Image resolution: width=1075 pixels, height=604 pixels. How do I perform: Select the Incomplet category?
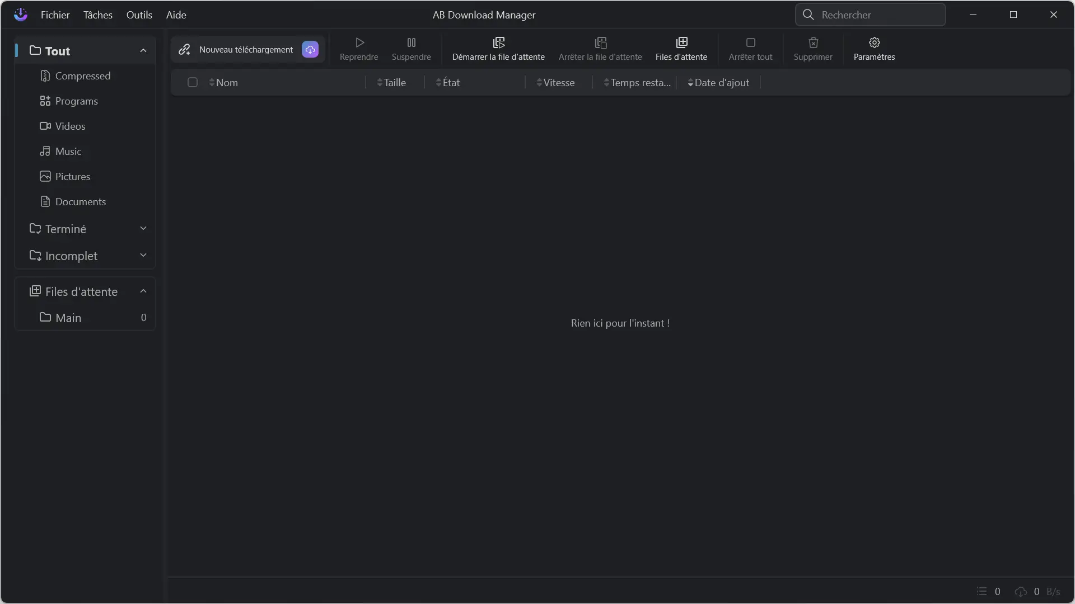85,256
